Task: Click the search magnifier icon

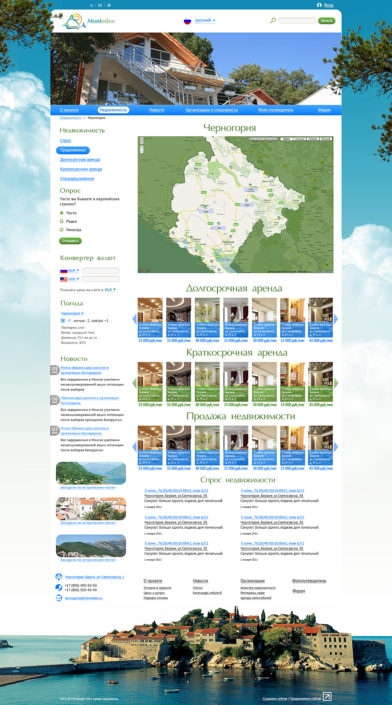Action: coord(273,21)
